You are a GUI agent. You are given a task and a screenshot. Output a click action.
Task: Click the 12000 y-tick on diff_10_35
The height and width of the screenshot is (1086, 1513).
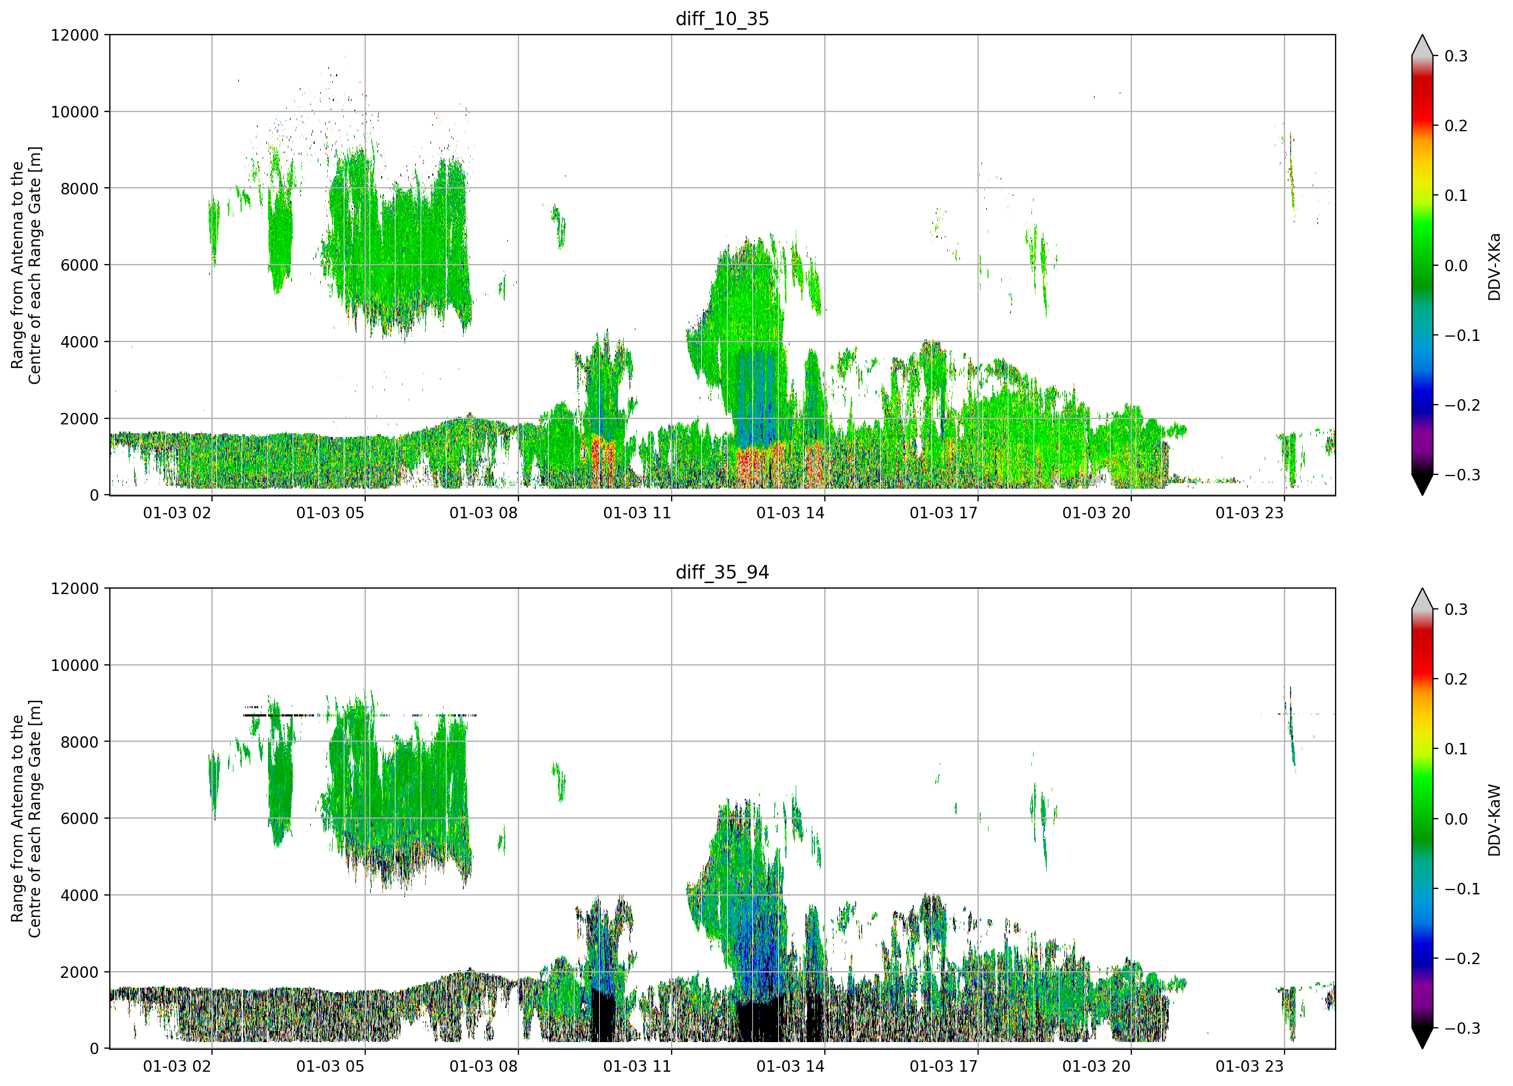pyautogui.click(x=75, y=35)
